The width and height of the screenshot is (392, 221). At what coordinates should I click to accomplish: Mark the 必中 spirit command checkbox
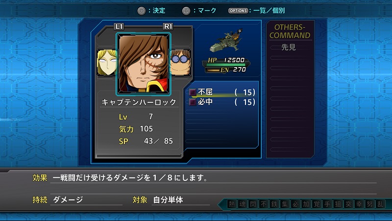pyautogui.click(x=193, y=102)
